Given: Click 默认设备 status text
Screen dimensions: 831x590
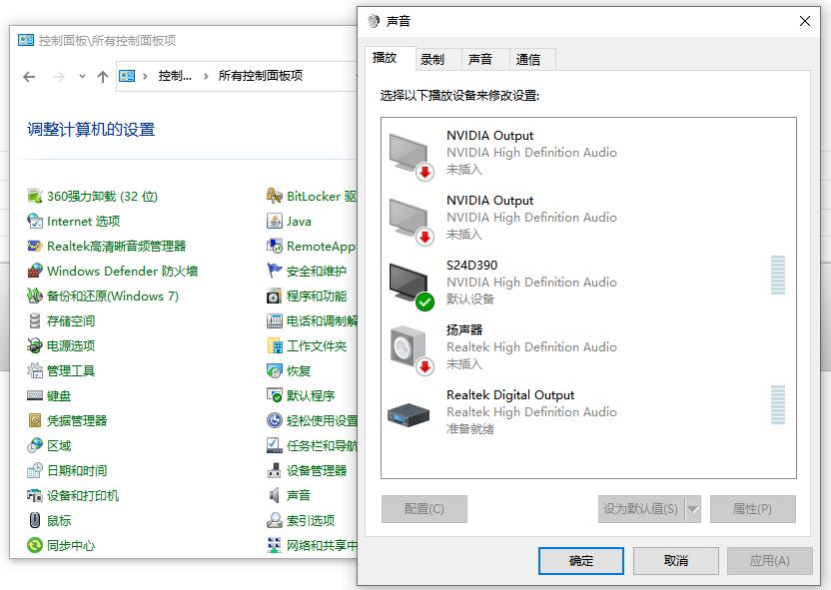Looking at the screenshot, I should click(470, 299).
